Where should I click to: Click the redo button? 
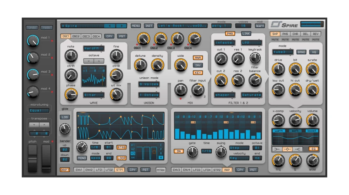click(x=47, y=28)
